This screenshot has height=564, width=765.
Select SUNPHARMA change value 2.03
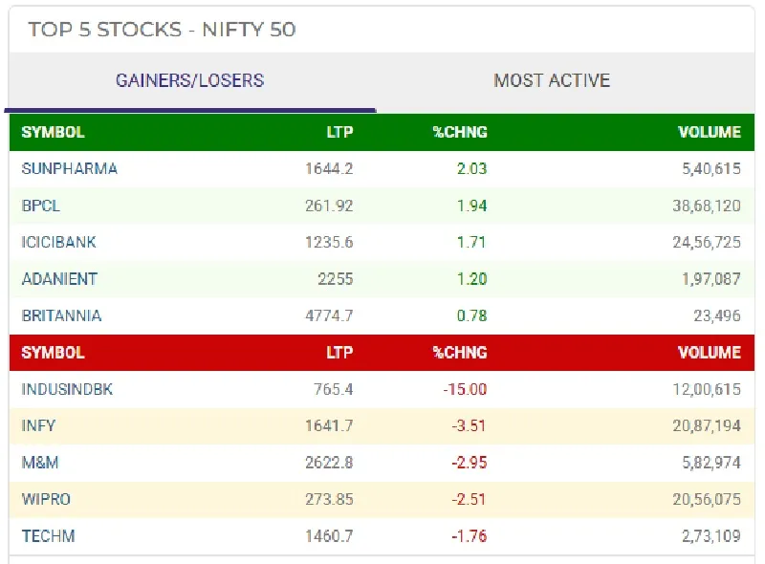click(x=471, y=169)
